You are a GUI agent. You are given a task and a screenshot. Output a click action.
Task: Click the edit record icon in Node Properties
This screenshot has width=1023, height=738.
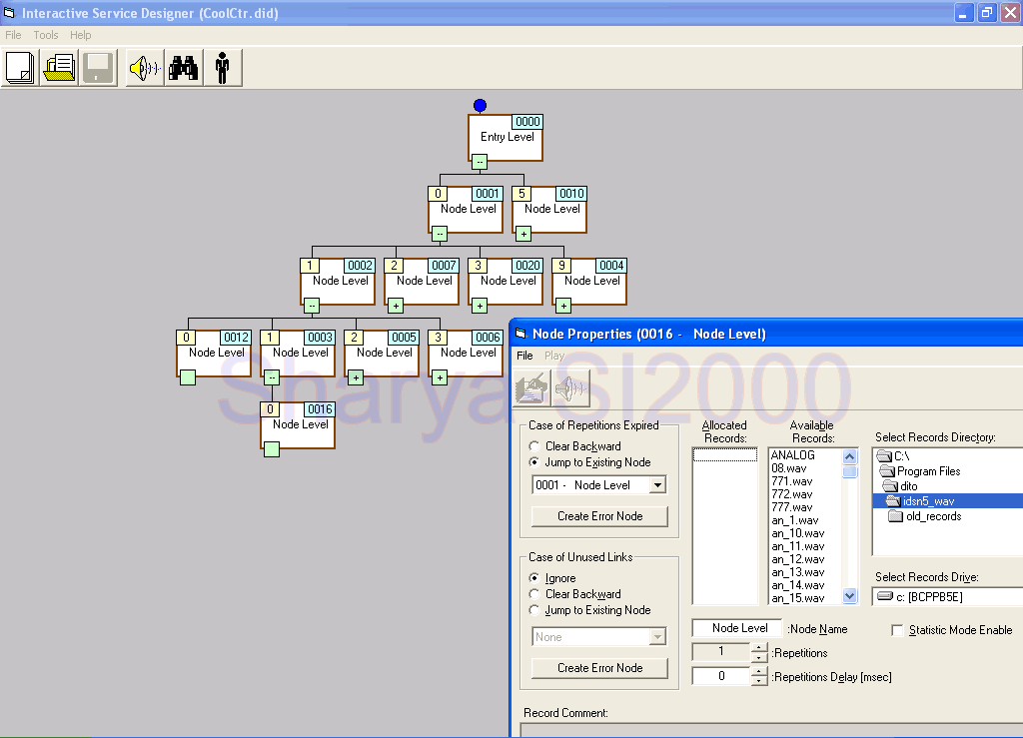coord(532,388)
